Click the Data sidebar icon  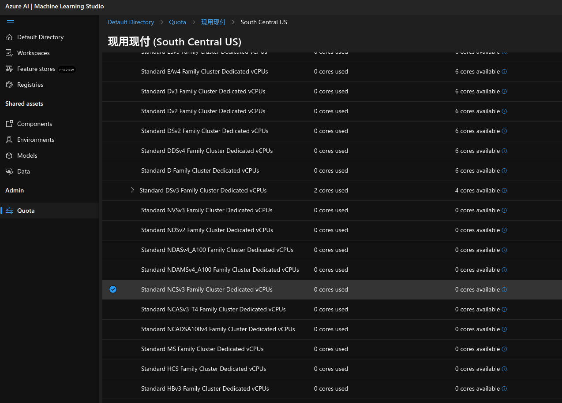9,171
